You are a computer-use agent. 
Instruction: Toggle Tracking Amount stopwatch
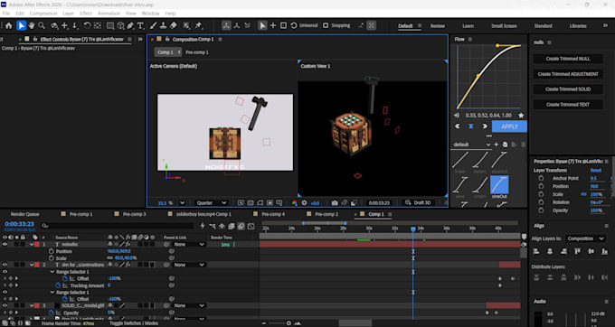point(58,285)
